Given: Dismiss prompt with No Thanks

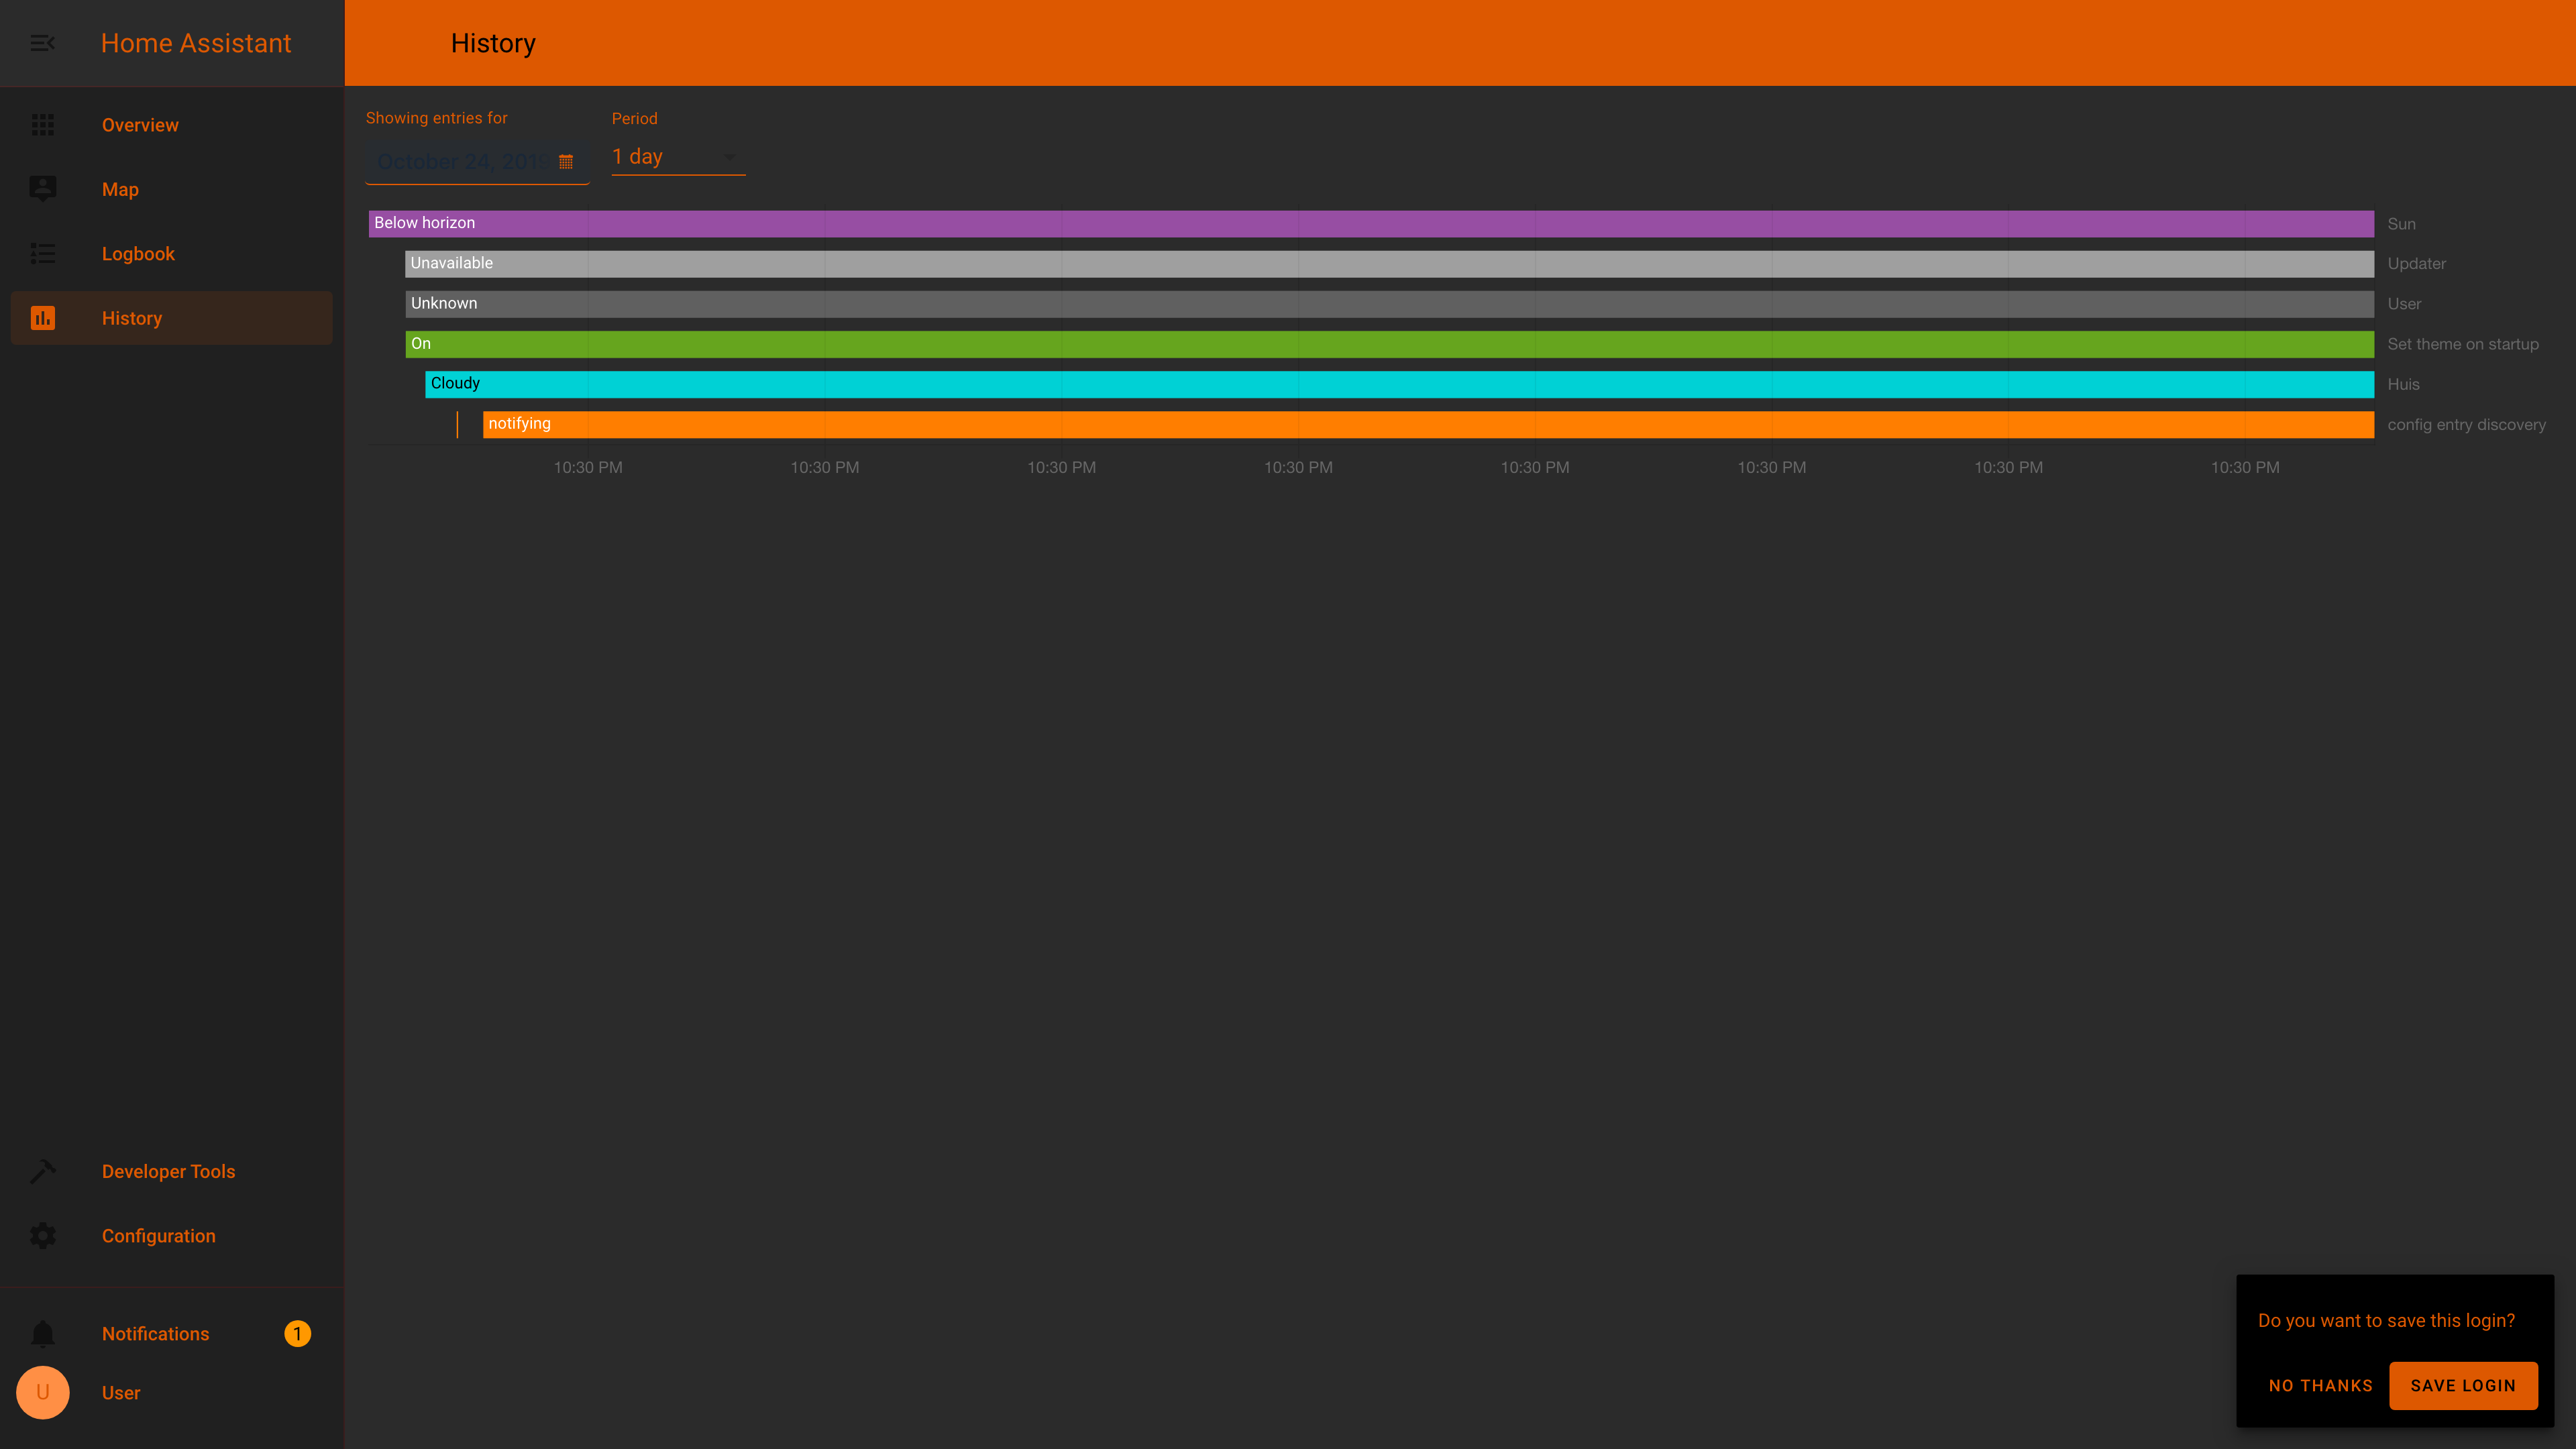Looking at the screenshot, I should [2320, 1385].
